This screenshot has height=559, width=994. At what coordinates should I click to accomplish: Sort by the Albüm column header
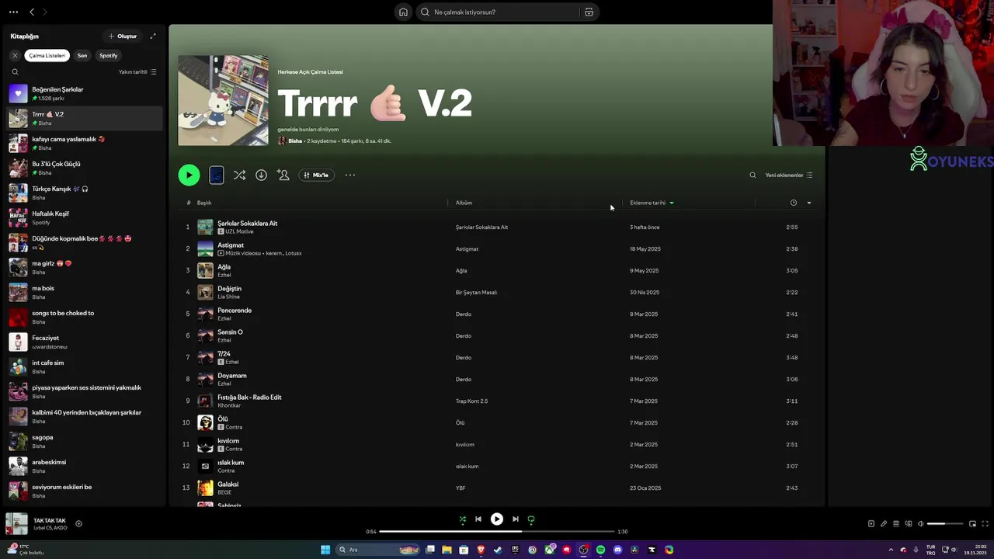click(464, 203)
